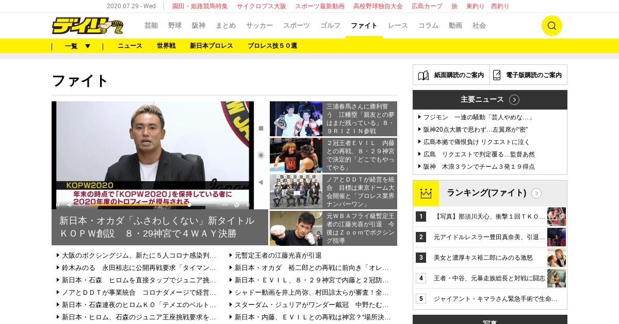
Task: Open the コラム navigation tab
Action: tap(428, 26)
